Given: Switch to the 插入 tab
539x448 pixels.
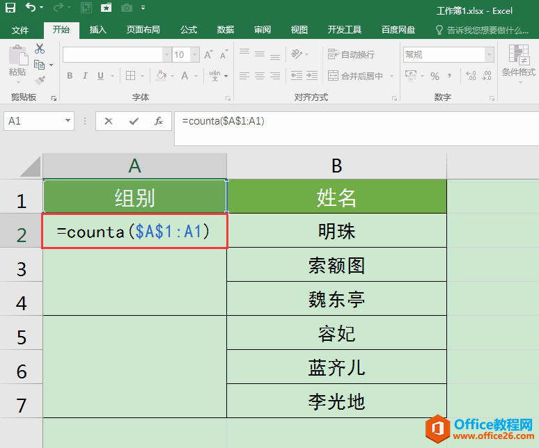Looking at the screenshot, I should coord(98,30).
